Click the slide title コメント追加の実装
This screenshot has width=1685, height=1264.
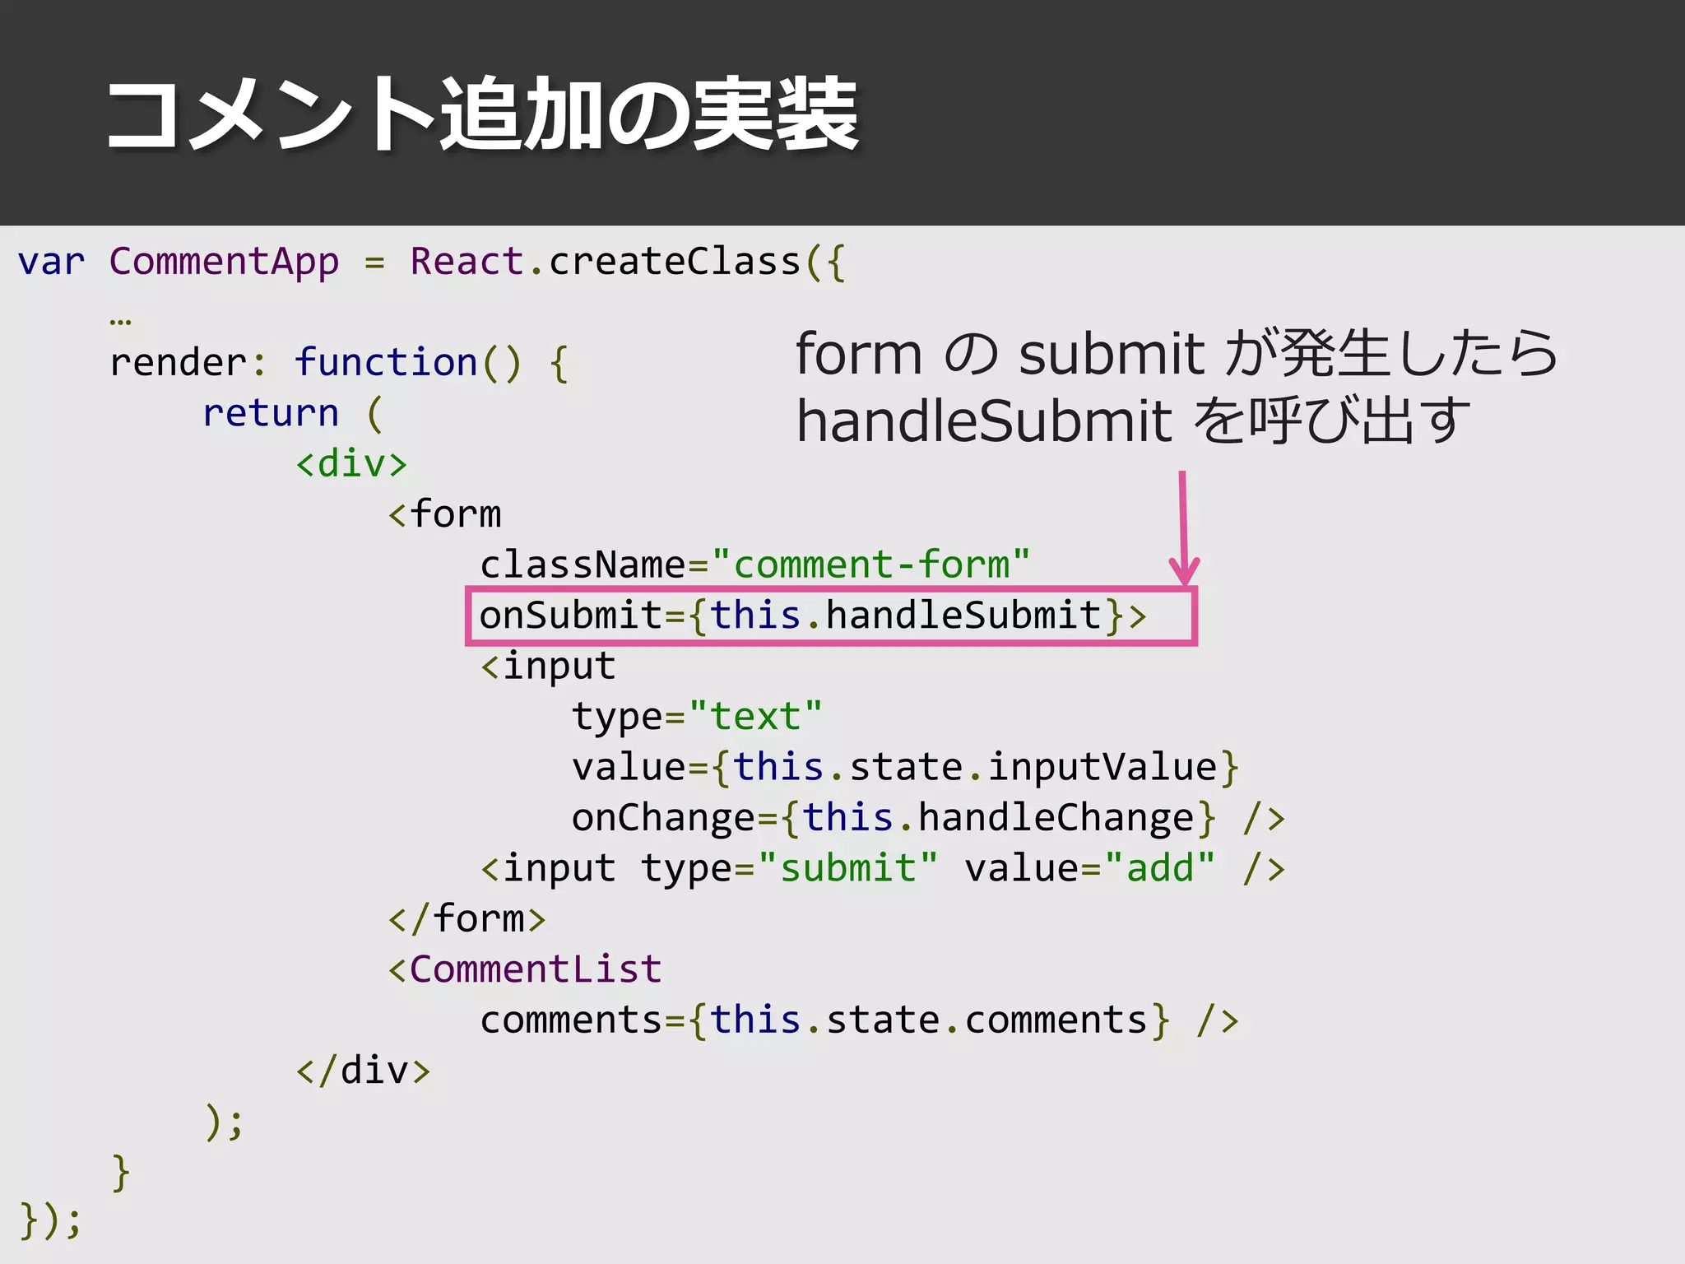(x=483, y=114)
